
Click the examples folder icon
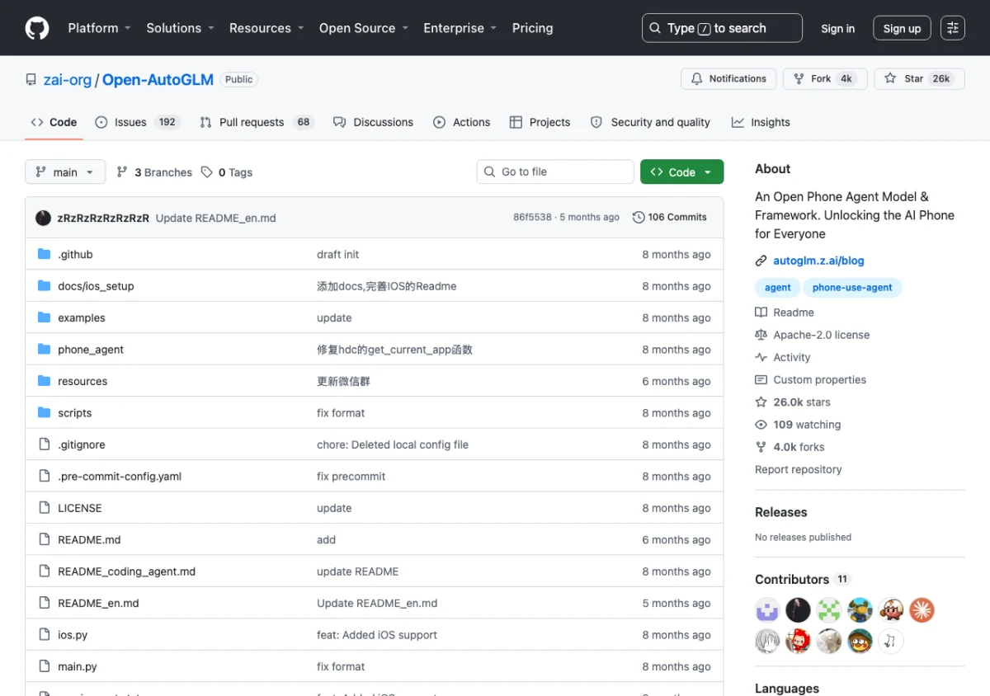click(x=45, y=317)
